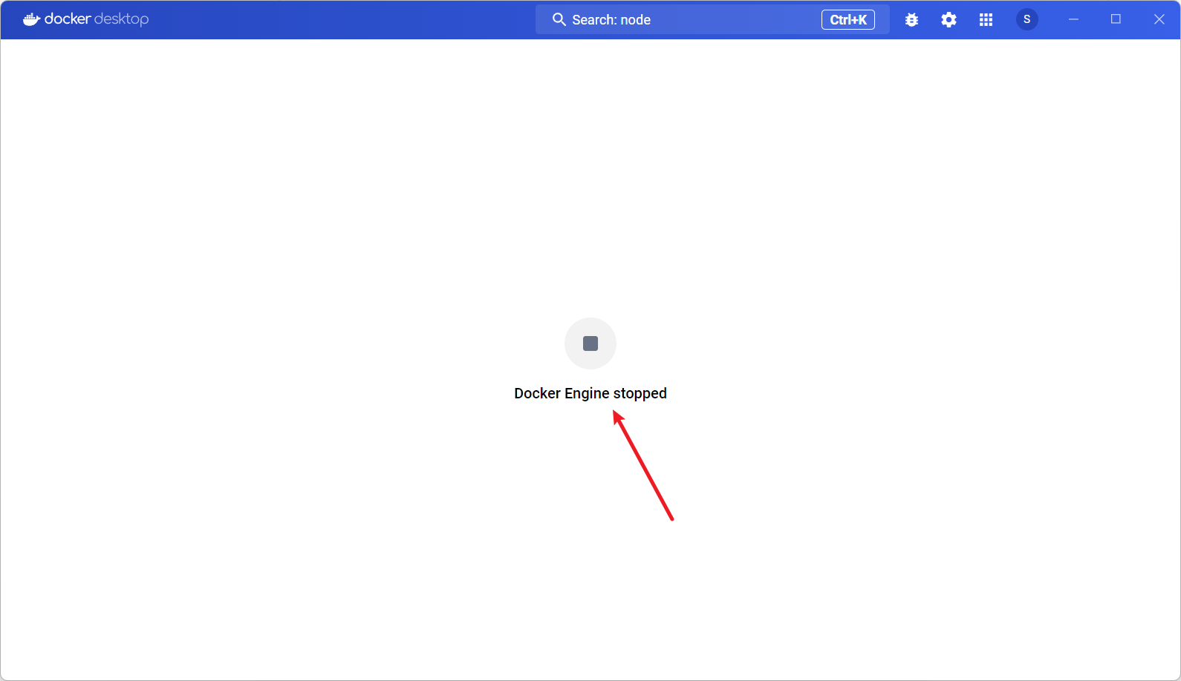Click the word 'Engine' in status text

pyautogui.click(x=586, y=394)
